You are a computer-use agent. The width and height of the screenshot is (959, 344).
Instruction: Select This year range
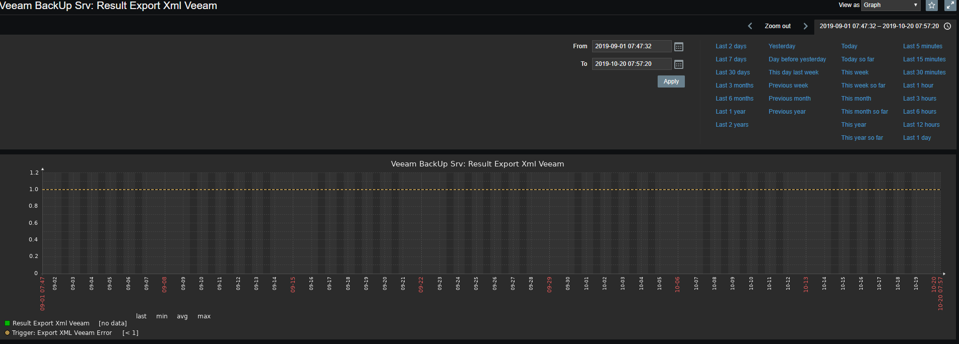pos(854,125)
